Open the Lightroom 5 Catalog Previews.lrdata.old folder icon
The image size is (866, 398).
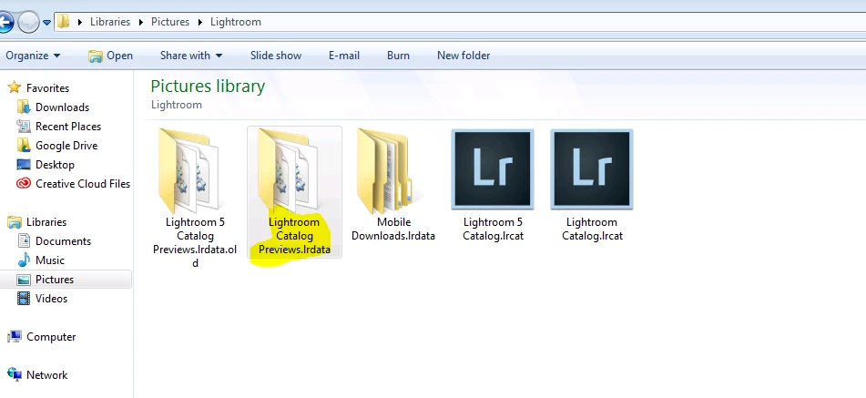point(188,170)
